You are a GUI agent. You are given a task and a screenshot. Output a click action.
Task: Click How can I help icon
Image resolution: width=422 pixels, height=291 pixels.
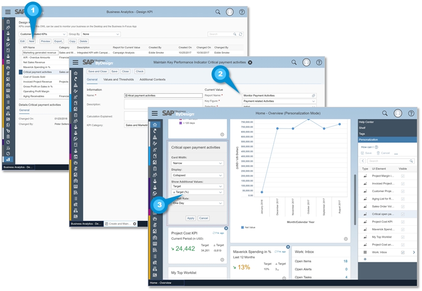coord(376,147)
